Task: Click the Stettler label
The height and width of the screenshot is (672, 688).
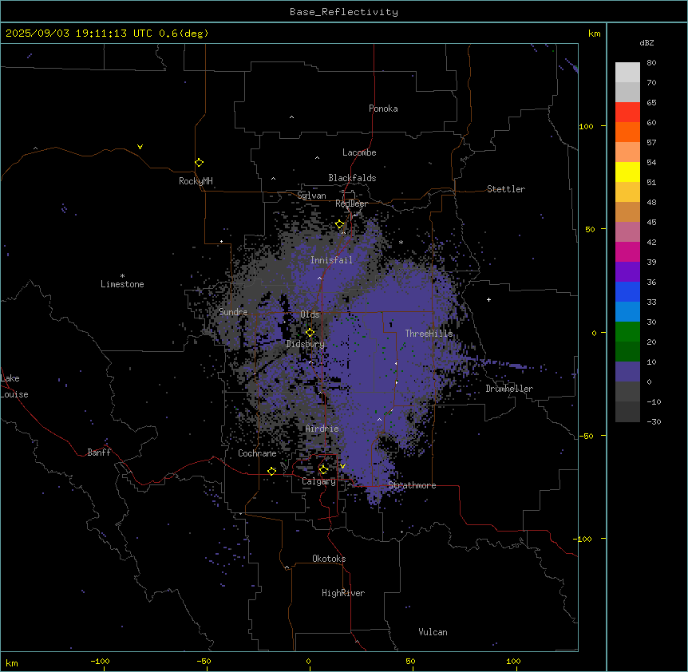Action: (506, 189)
